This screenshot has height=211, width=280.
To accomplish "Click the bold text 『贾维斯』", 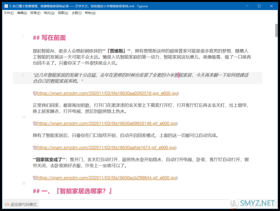I will (x=117, y=51).
